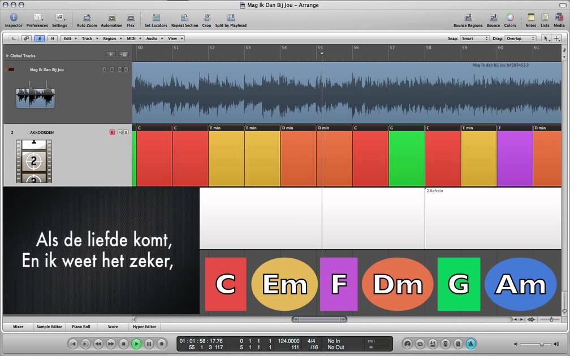Viewport: 570px width, 356px height.
Task: Toggle the blue metronome click button
Action: click(470, 344)
